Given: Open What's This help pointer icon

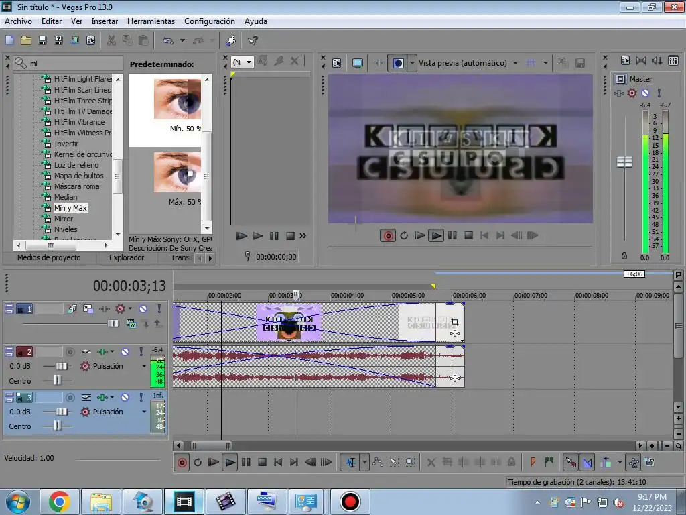Looking at the screenshot, I should (253, 40).
